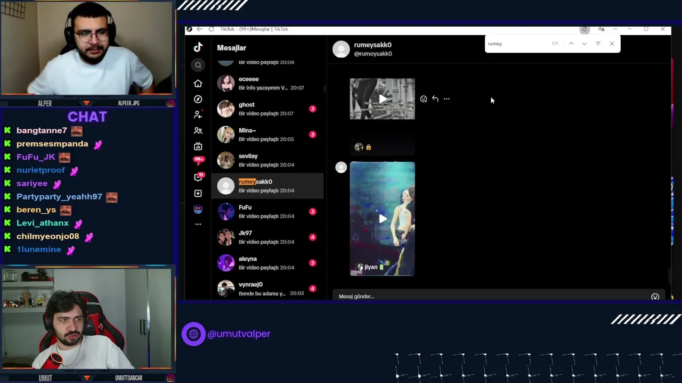Click the browser back arrow
Viewport: 682px width, 383px height.
(x=199, y=29)
